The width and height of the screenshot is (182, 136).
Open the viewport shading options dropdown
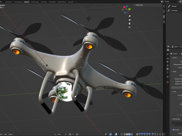pyautogui.click(x=134, y=134)
